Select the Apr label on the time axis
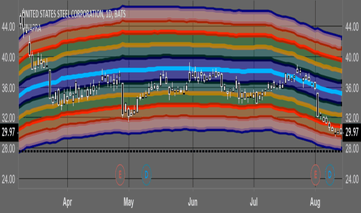361x213 pixels. coord(67,203)
